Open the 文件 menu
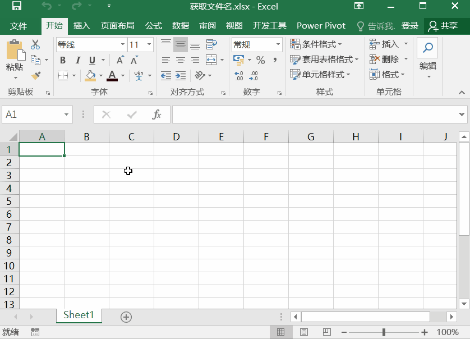Screen dimensions: 470x339 point(19,26)
